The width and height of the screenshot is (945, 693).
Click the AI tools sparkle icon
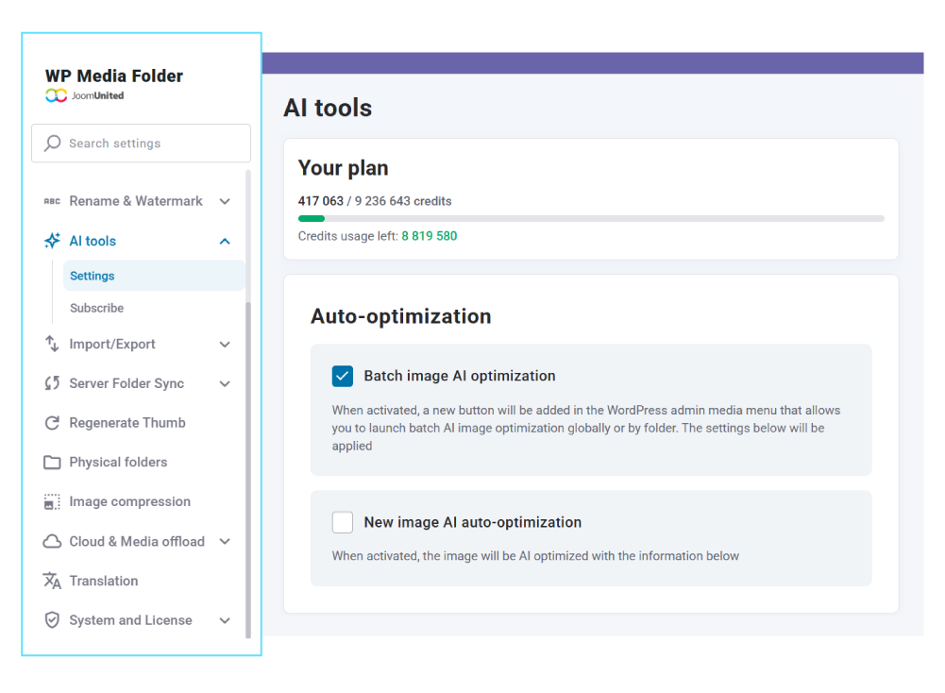tap(52, 241)
